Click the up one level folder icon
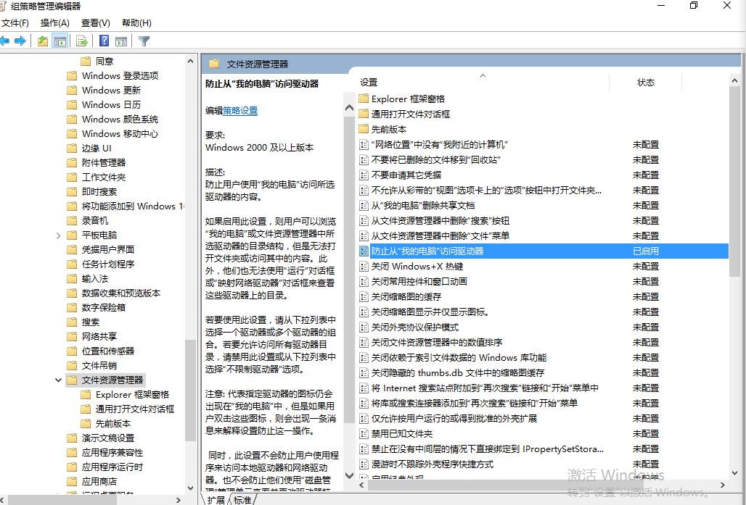Image resolution: width=746 pixels, height=505 pixels. coord(41,40)
